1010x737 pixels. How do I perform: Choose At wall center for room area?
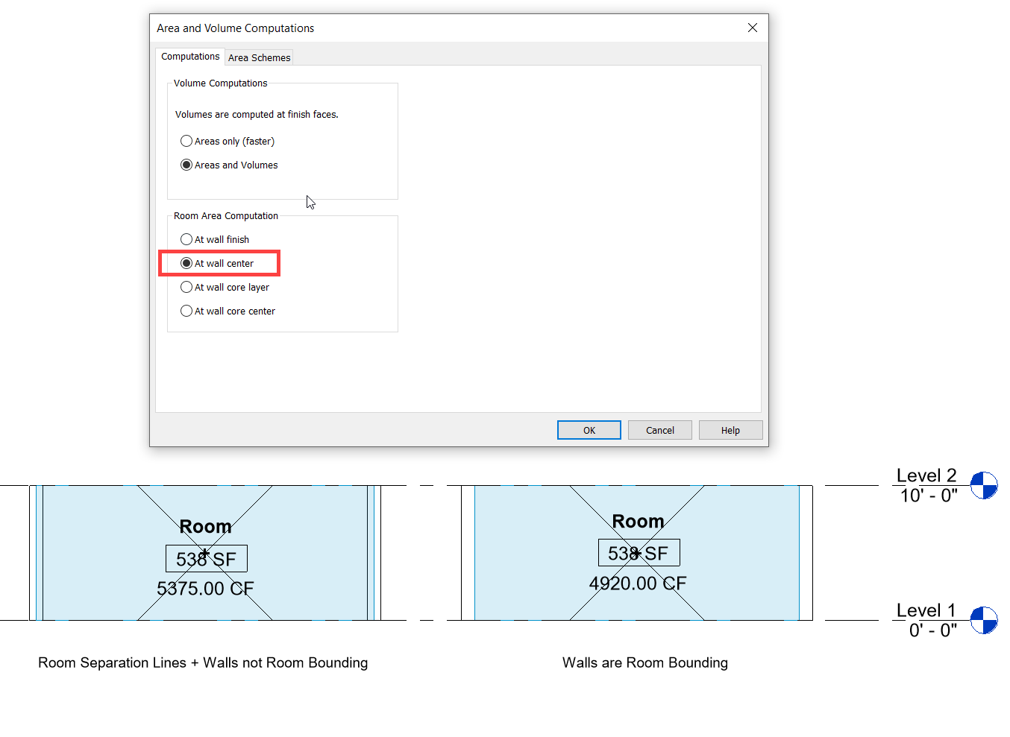(x=186, y=263)
